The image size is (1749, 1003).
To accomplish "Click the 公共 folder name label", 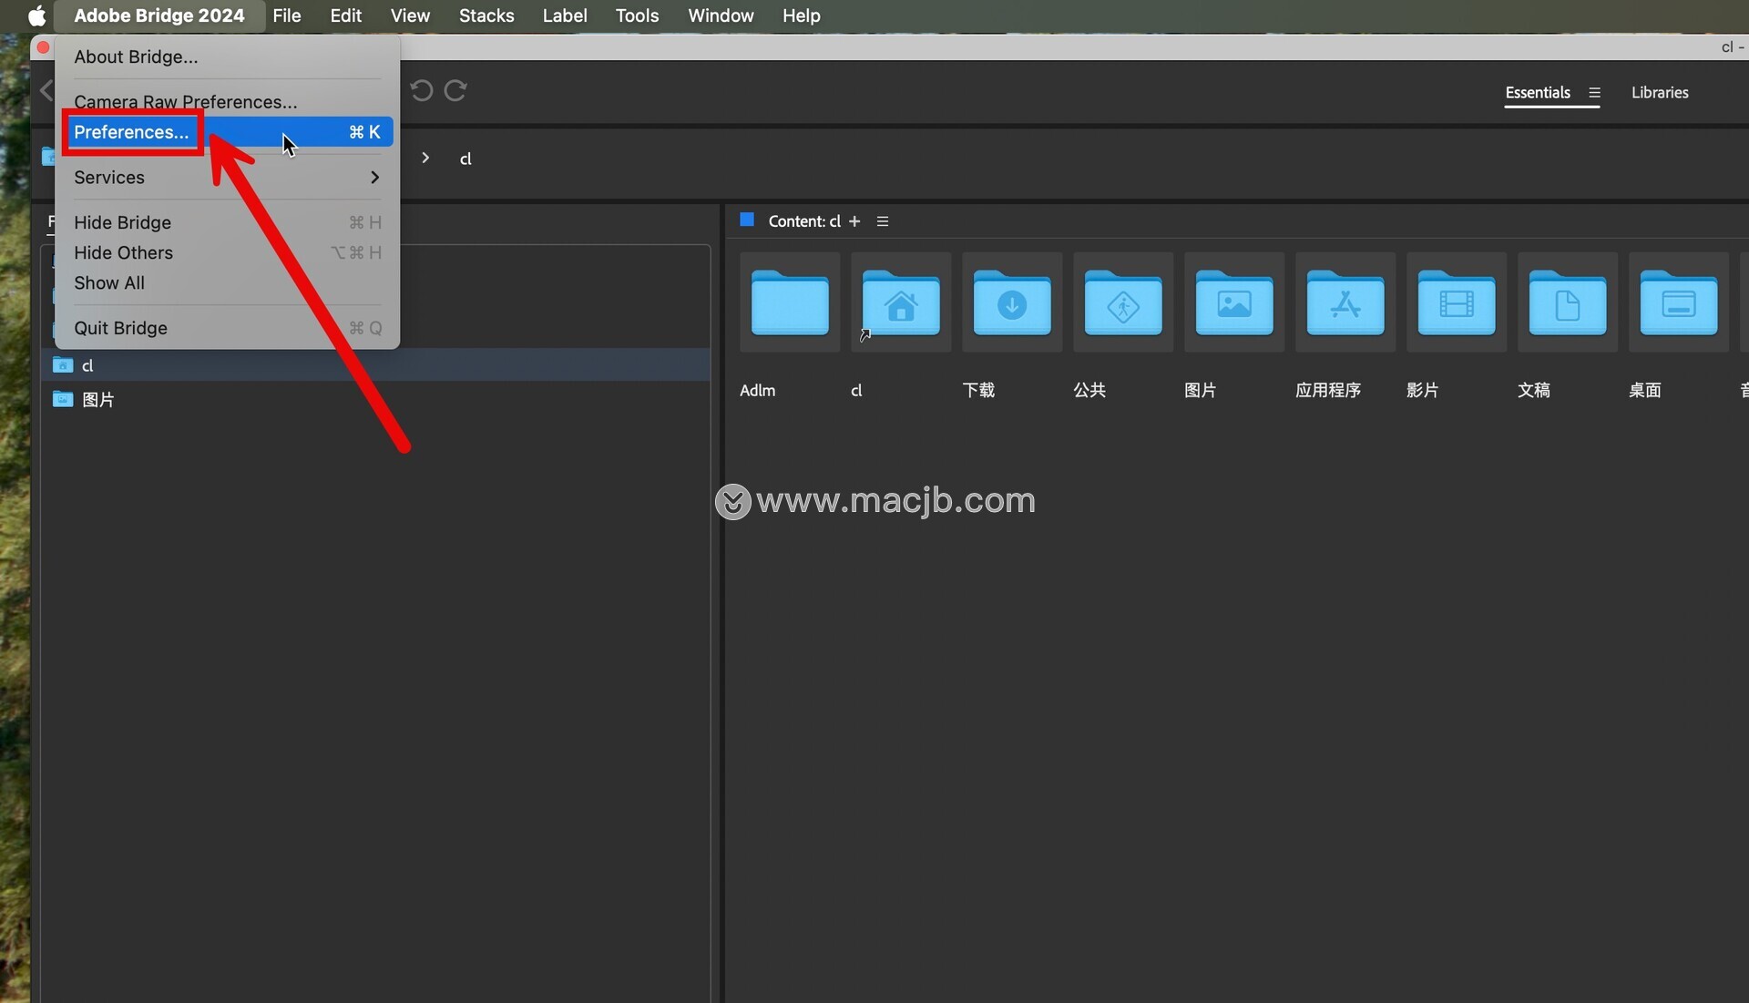I will tap(1089, 390).
